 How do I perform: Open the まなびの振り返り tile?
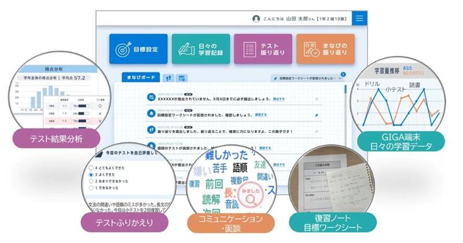click(325, 49)
